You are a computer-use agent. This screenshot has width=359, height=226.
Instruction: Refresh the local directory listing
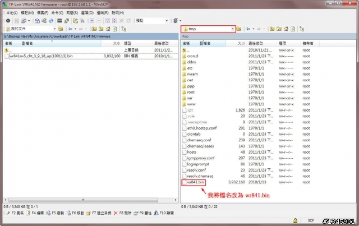(x=114, y=29)
